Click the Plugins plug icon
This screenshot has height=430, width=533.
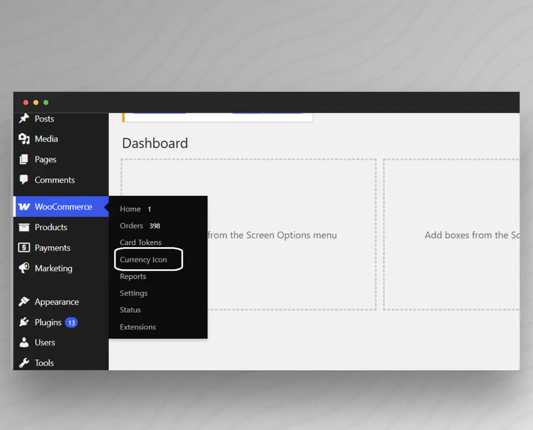coord(24,322)
